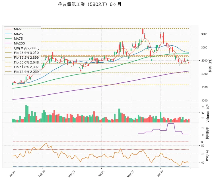This screenshot has width=214, height=180.
Task: Click the 75 volume axis tick label
Action: 203,107
